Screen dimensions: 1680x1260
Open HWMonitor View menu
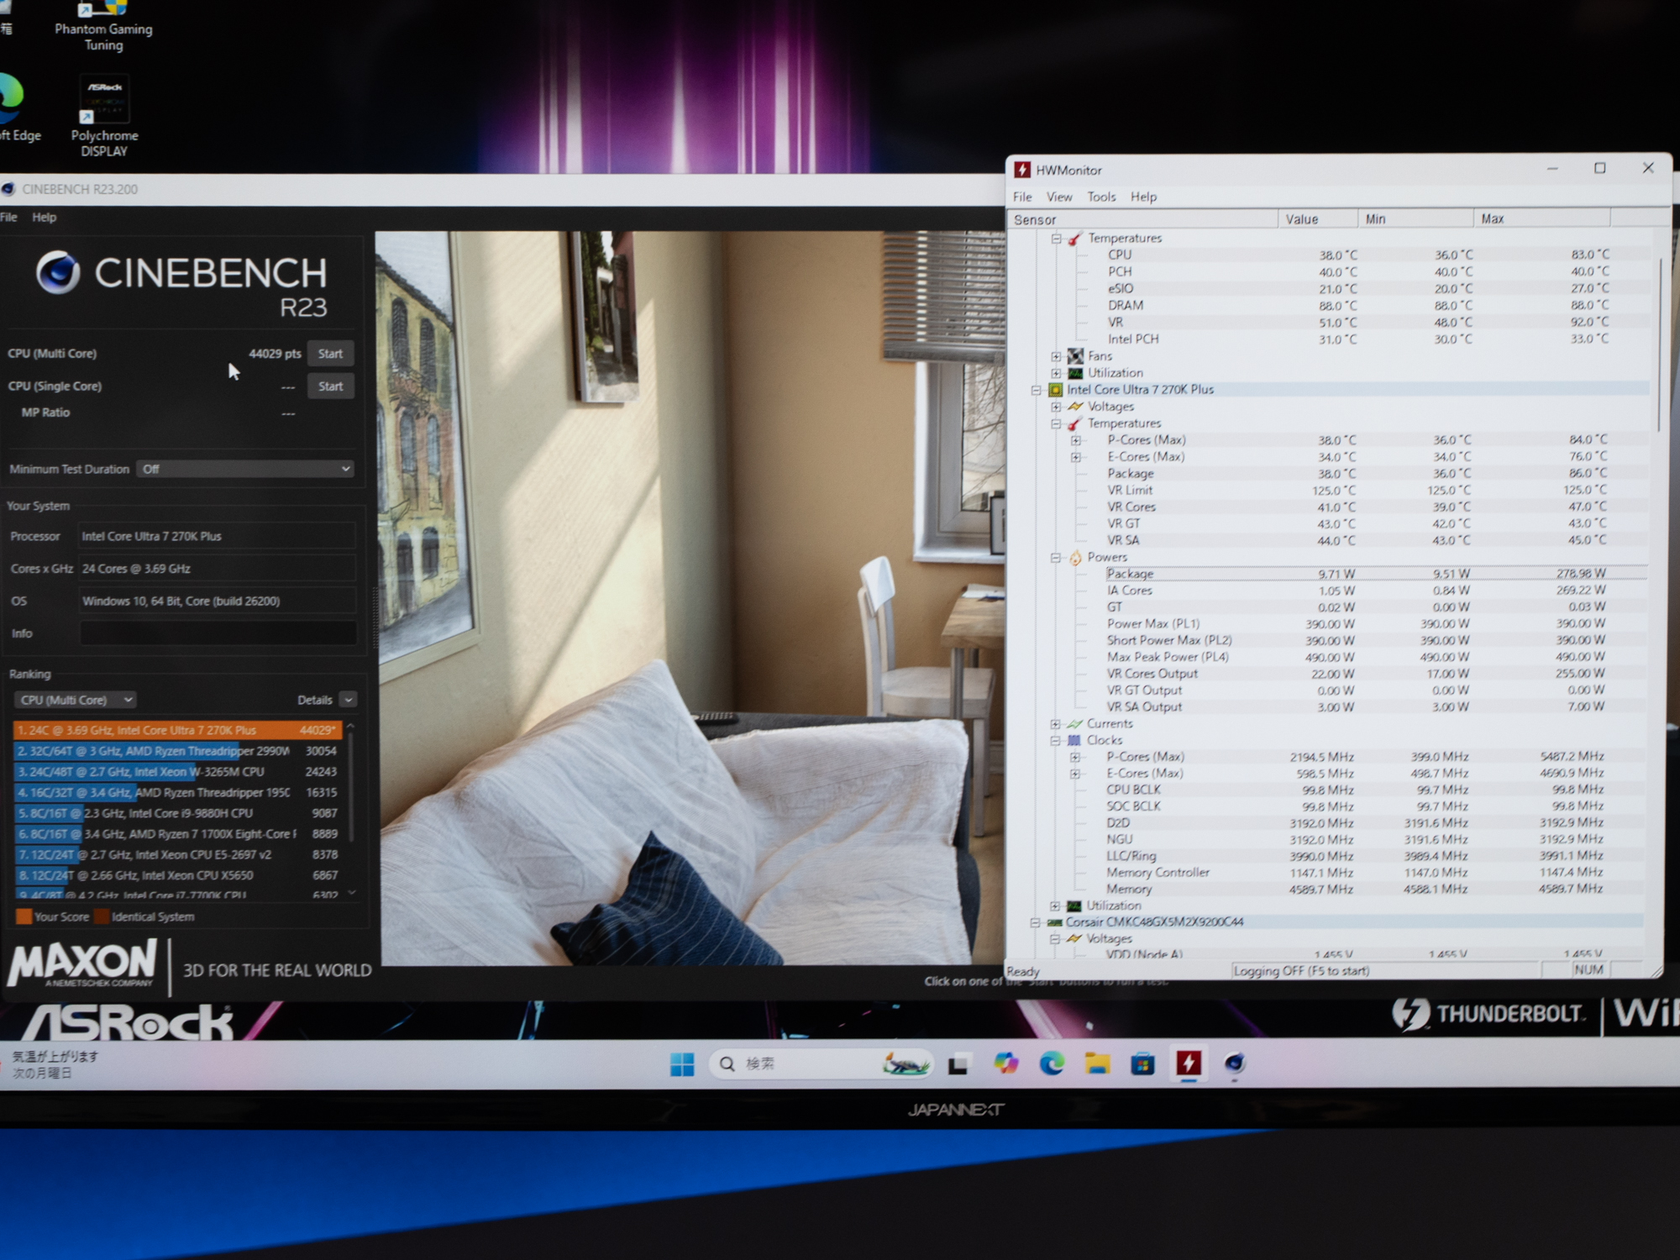(x=1059, y=197)
